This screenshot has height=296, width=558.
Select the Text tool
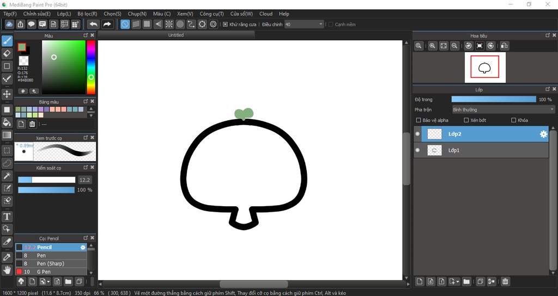click(x=7, y=217)
